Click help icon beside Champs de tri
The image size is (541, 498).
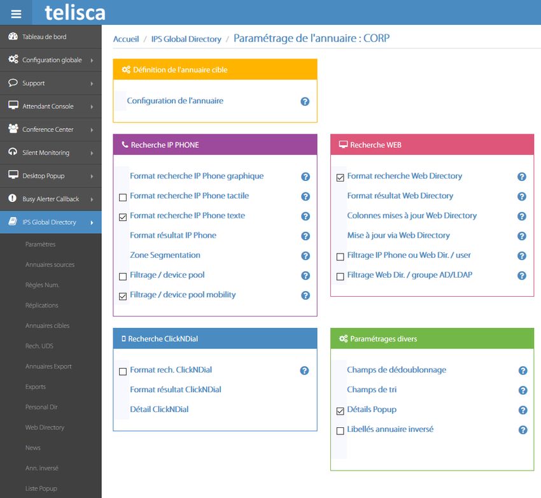[x=523, y=390]
